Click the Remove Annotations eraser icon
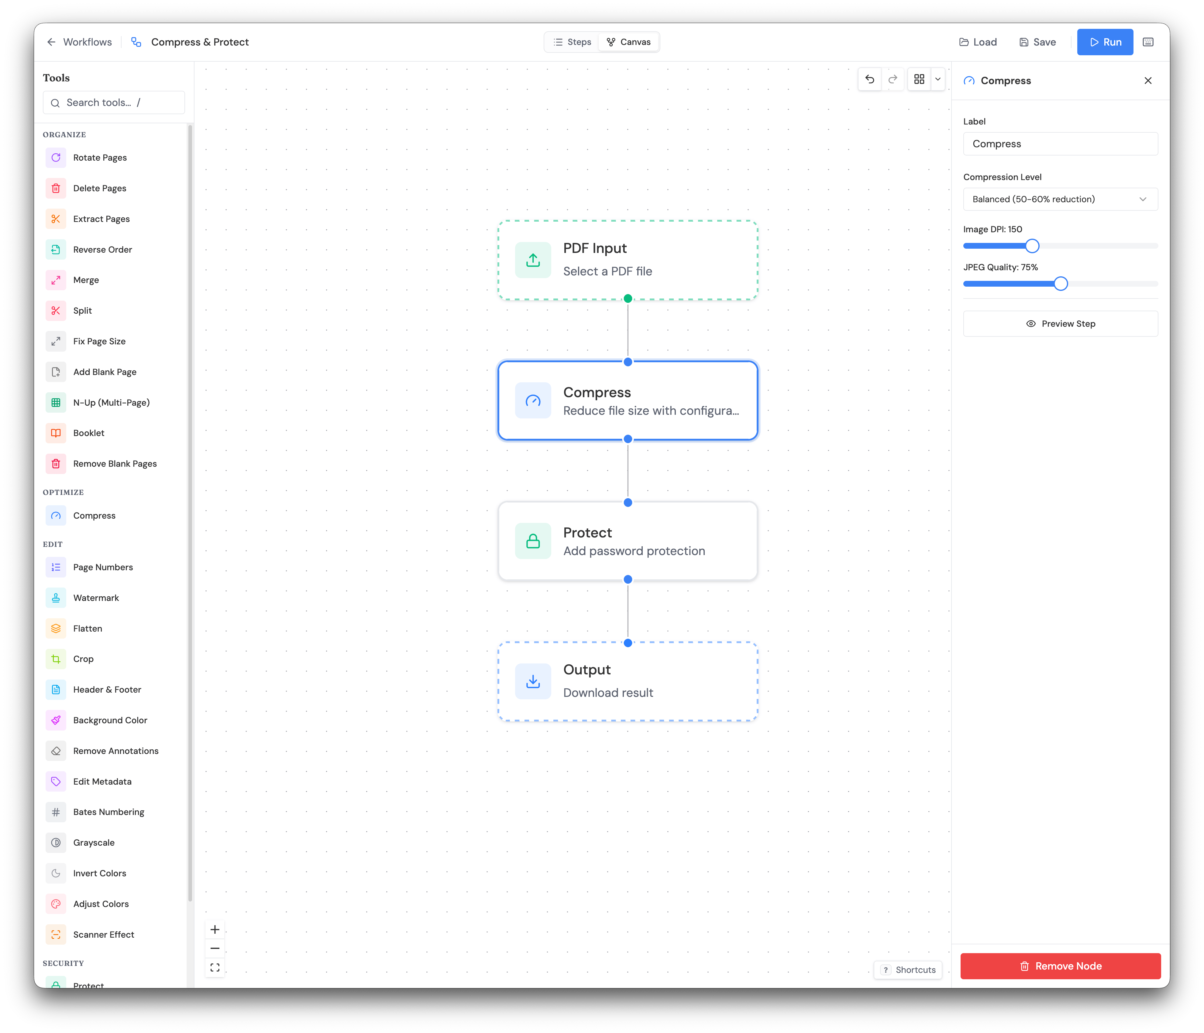The width and height of the screenshot is (1204, 1033). 56,751
